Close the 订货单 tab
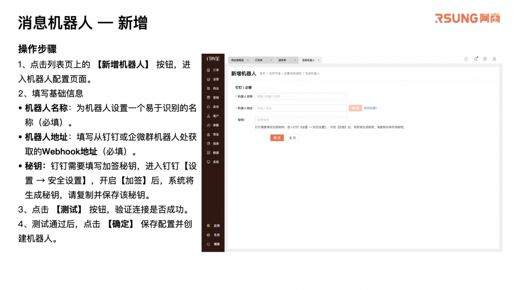The height and width of the screenshot is (290, 516). click(271, 60)
